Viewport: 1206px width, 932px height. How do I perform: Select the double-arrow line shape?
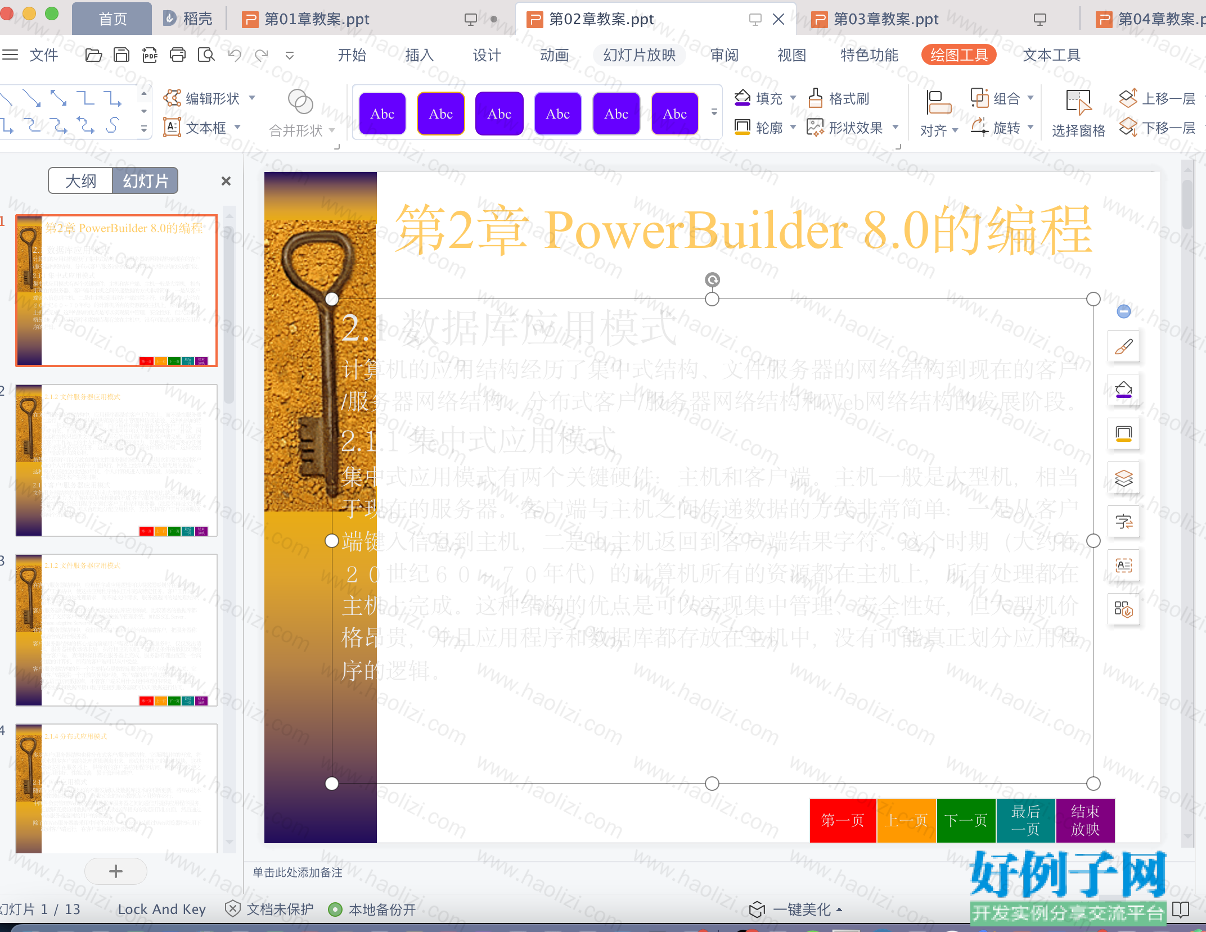pos(58,98)
